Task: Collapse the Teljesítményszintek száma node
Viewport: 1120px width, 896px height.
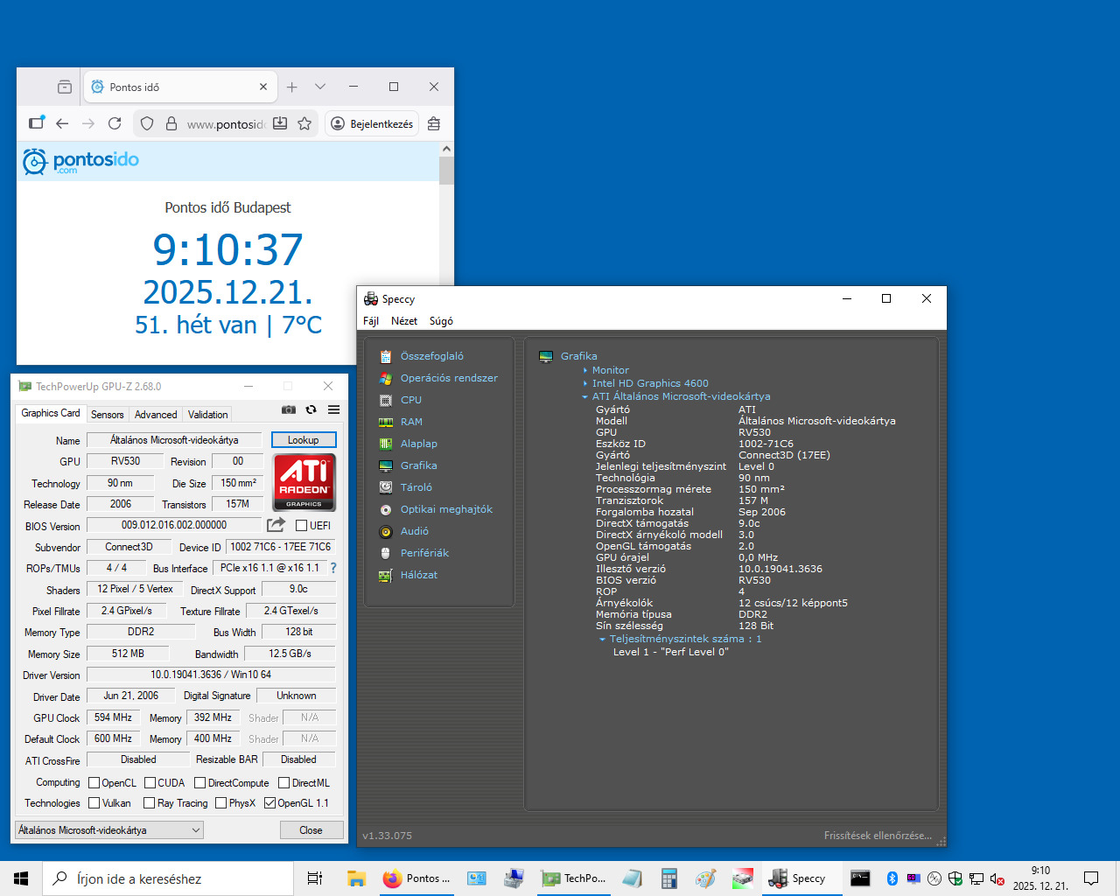Action: tap(602, 639)
